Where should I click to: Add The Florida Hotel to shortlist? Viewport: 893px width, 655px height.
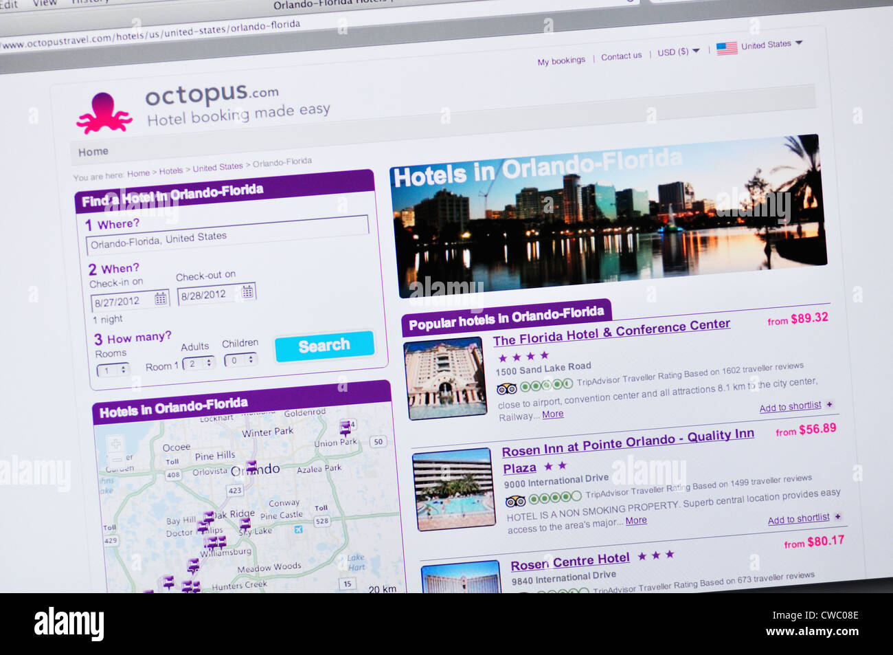pyautogui.click(x=790, y=407)
